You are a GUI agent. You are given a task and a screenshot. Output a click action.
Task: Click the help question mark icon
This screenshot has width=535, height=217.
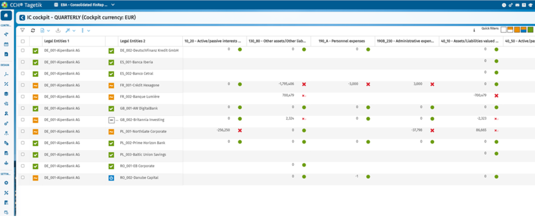point(524,5)
